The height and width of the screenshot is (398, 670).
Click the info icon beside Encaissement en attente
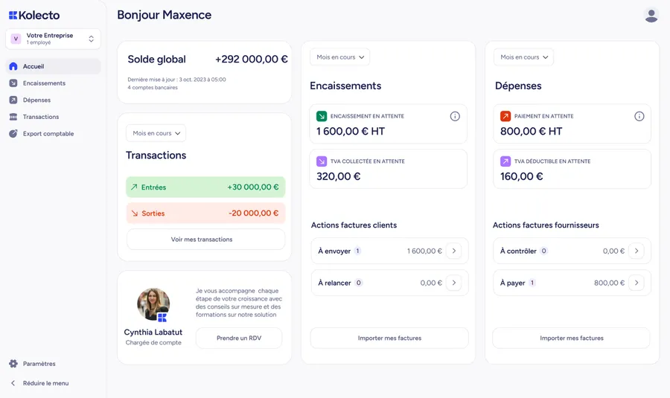[455, 116]
